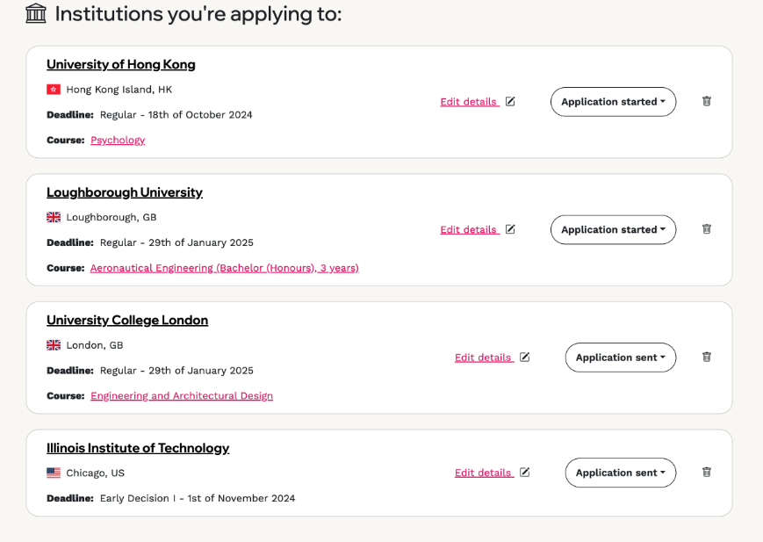Open Loughborough University institution page

click(x=125, y=192)
